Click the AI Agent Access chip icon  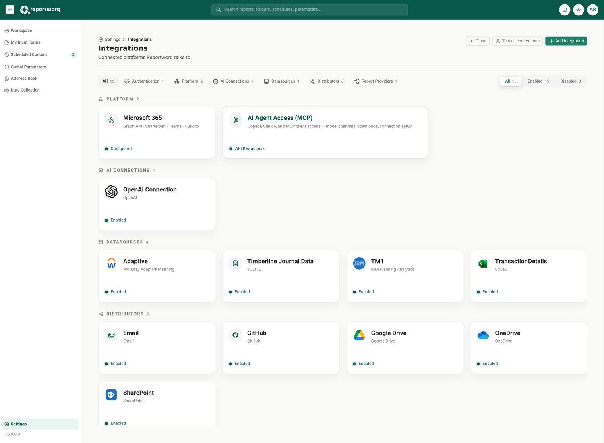[236, 120]
